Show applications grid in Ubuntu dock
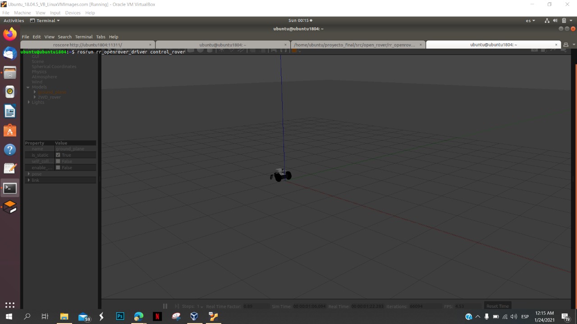The width and height of the screenshot is (577, 324). (x=10, y=305)
